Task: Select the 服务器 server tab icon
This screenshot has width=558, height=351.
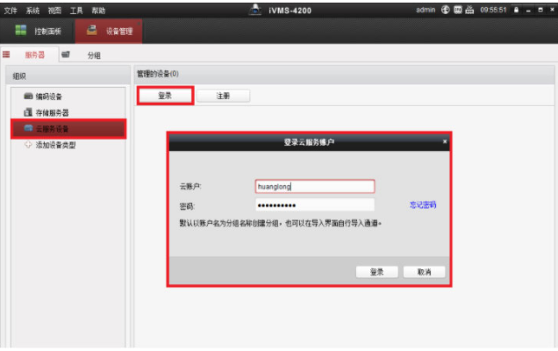Action: [7, 54]
